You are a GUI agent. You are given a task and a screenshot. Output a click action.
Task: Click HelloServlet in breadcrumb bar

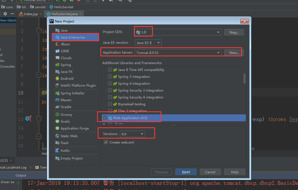coord(64,7)
